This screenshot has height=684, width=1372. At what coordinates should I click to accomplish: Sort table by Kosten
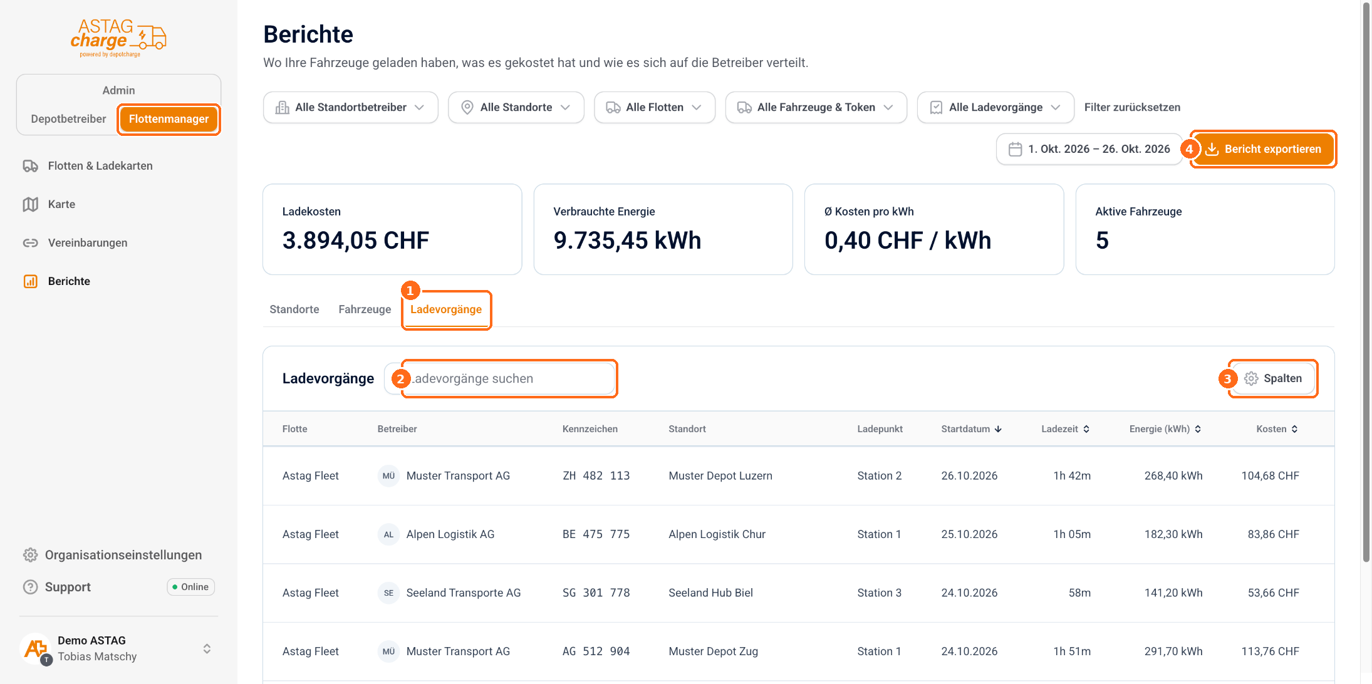pyautogui.click(x=1277, y=429)
